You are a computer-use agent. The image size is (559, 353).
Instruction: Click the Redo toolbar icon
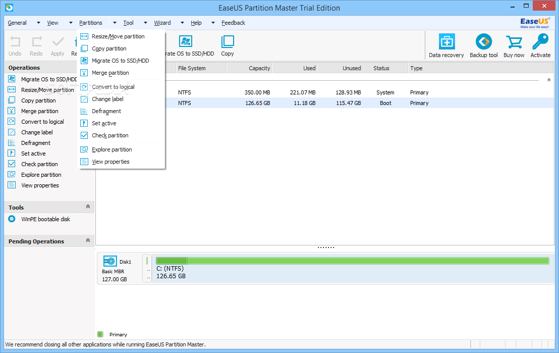click(36, 42)
